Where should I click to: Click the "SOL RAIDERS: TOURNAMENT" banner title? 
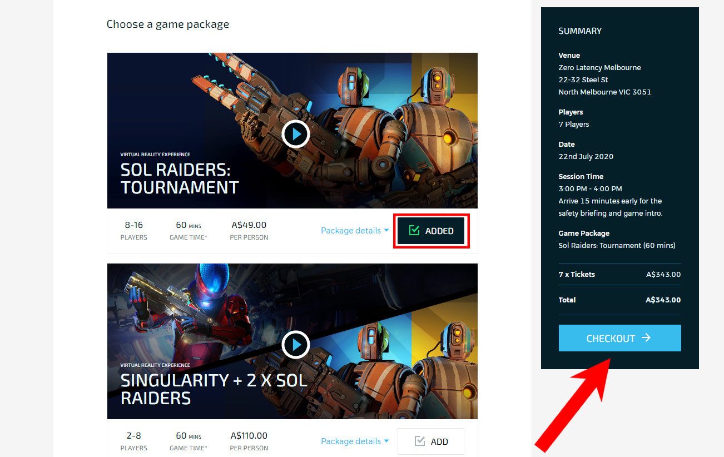tap(180, 178)
